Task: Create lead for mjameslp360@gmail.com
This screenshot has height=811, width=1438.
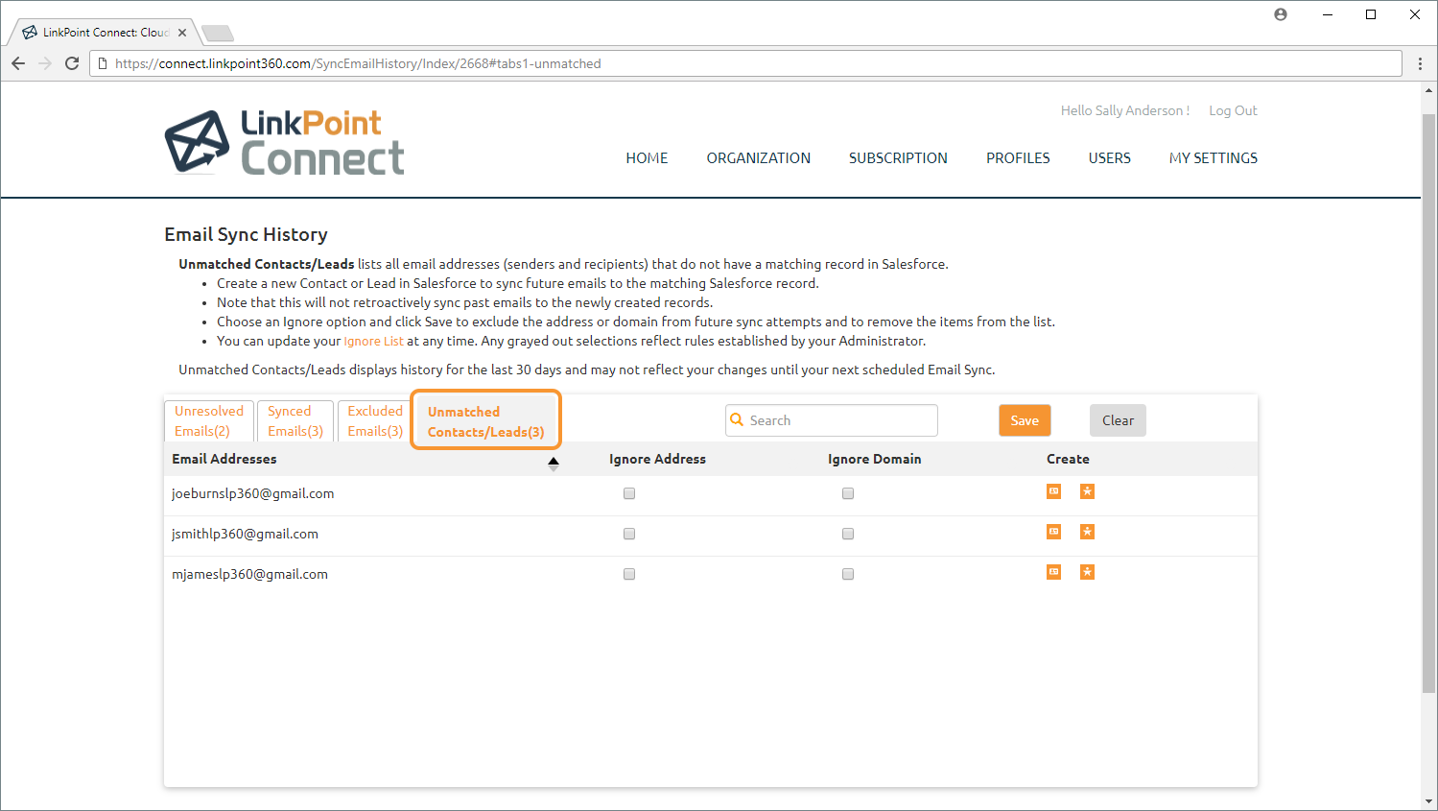Action: coord(1087,572)
